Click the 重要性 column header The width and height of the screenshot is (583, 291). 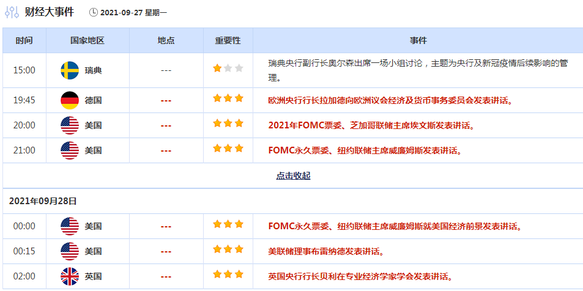coord(228,40)
